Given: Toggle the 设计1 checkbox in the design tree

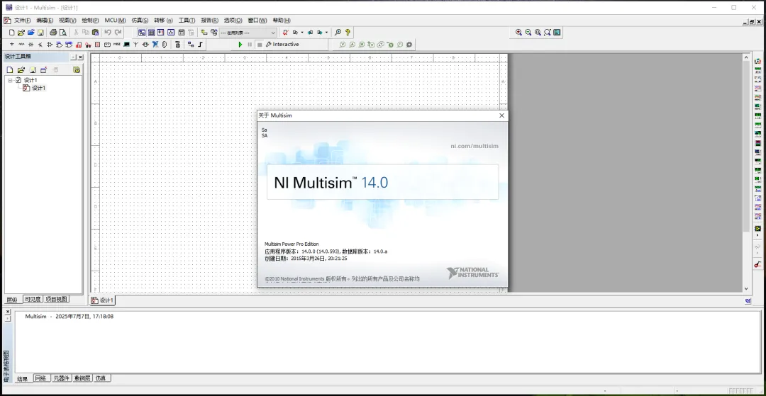Looking at the screenshot, I should [x=18, y=80].
